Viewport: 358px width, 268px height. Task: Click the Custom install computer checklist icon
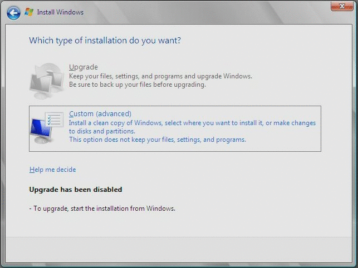tap(47, 128)
